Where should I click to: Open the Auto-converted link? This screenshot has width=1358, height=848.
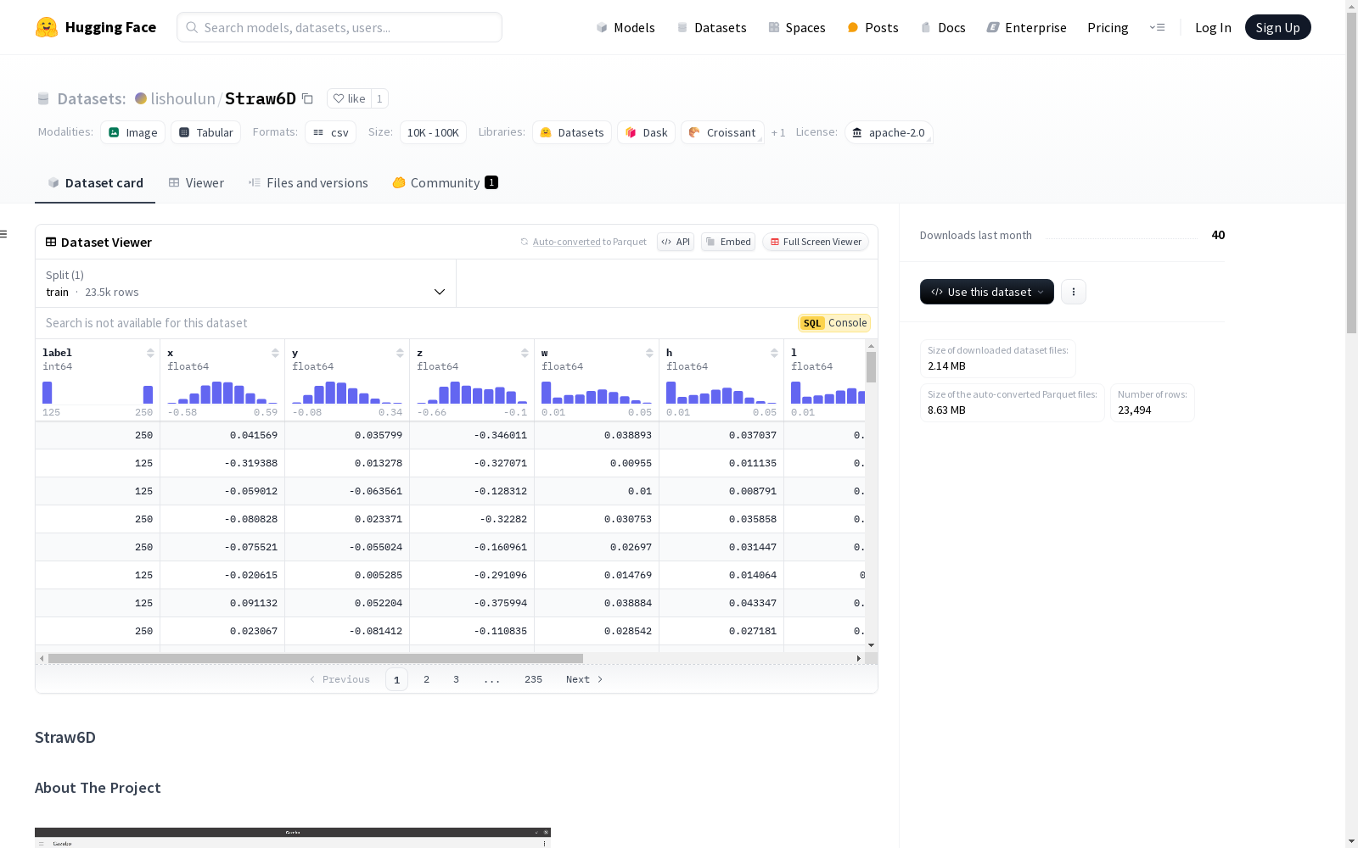(566, 242)
